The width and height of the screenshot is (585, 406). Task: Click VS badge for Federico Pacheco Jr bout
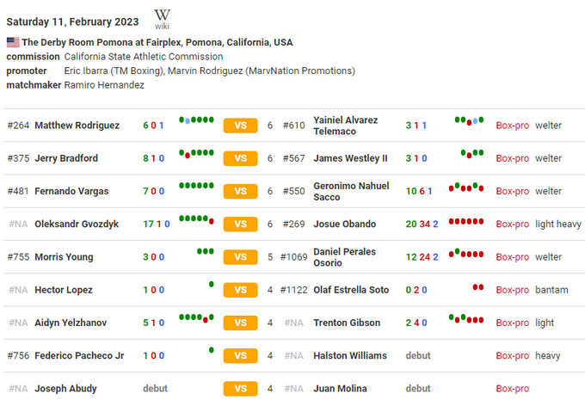coord(240,355)
